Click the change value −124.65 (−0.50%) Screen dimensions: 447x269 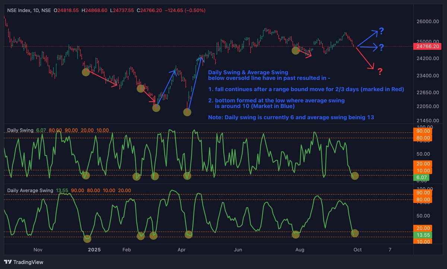[x=185, y=10]
